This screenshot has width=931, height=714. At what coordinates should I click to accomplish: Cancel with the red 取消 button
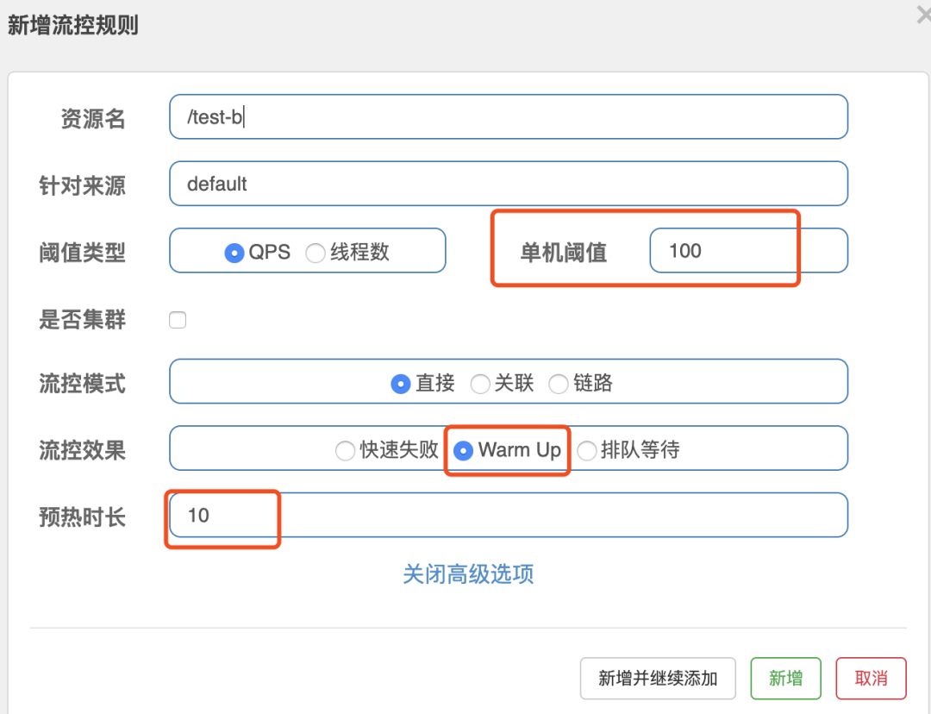pos(871,679)
